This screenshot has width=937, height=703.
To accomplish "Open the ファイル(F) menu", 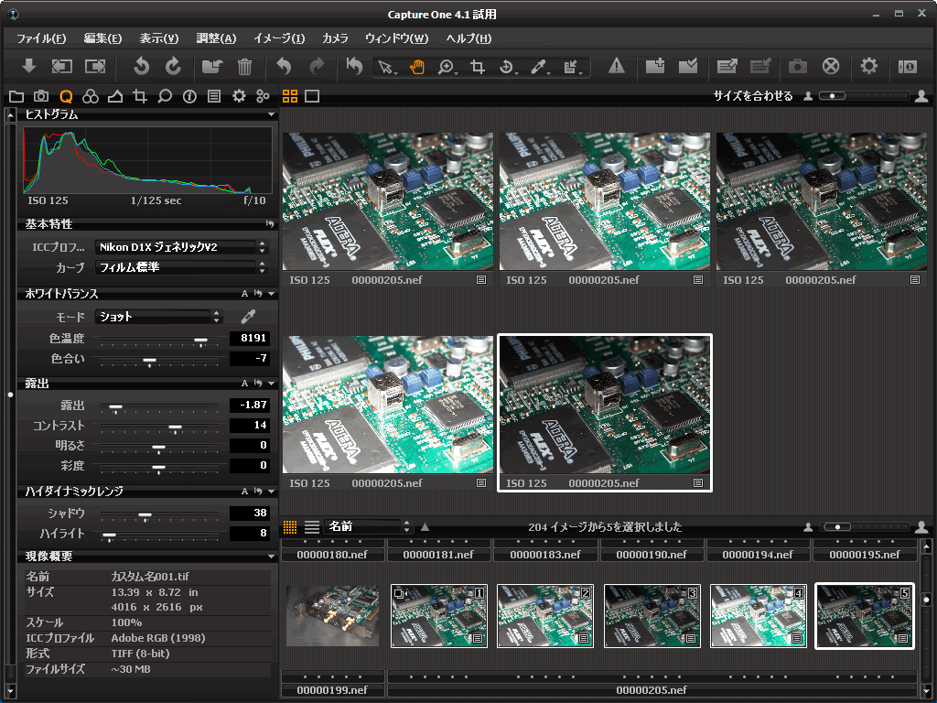I will 40,38.
